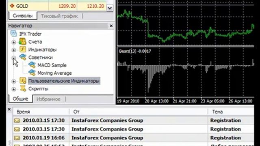Click the market watch scroll-down arrow
Screen dimensions: 260x146
tap(110, 8)
